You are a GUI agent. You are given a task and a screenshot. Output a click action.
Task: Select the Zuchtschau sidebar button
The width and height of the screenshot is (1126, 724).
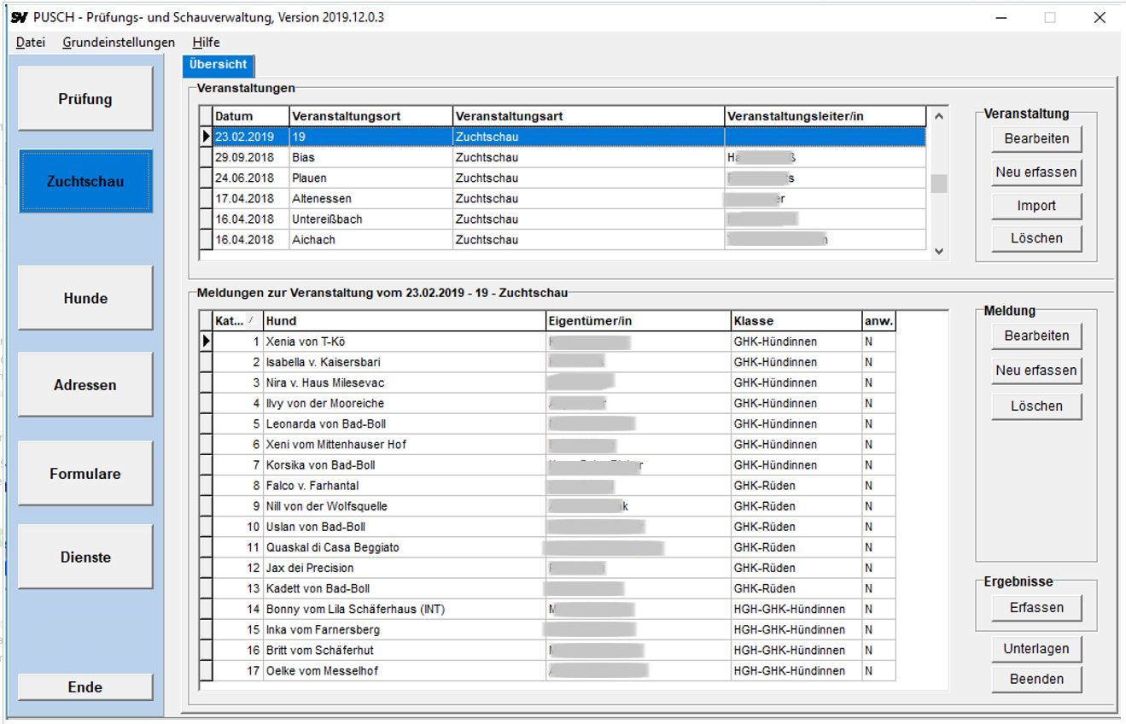click(85, 182)
